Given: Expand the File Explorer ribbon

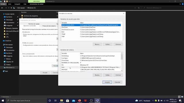Looking at the screenshot, I should (x=180, y=4).
